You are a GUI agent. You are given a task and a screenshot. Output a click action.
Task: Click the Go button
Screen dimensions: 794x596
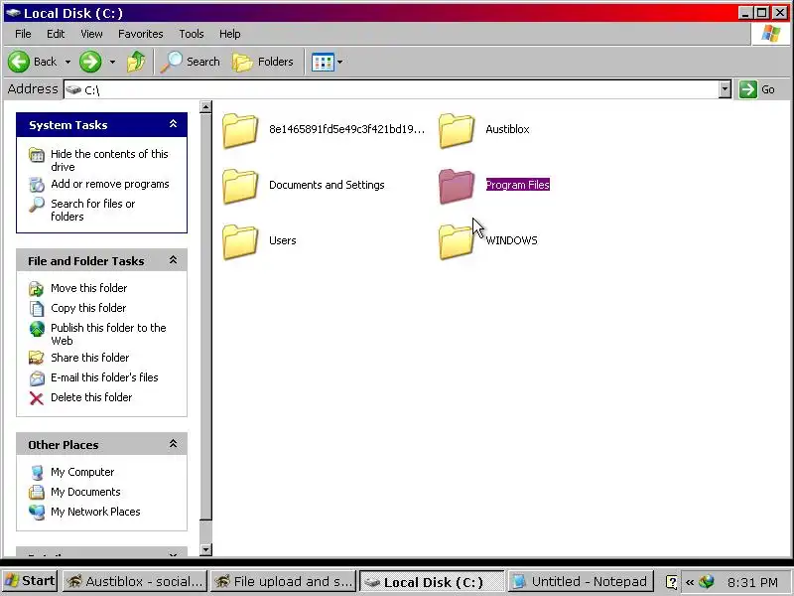click(x=757, y=89)
